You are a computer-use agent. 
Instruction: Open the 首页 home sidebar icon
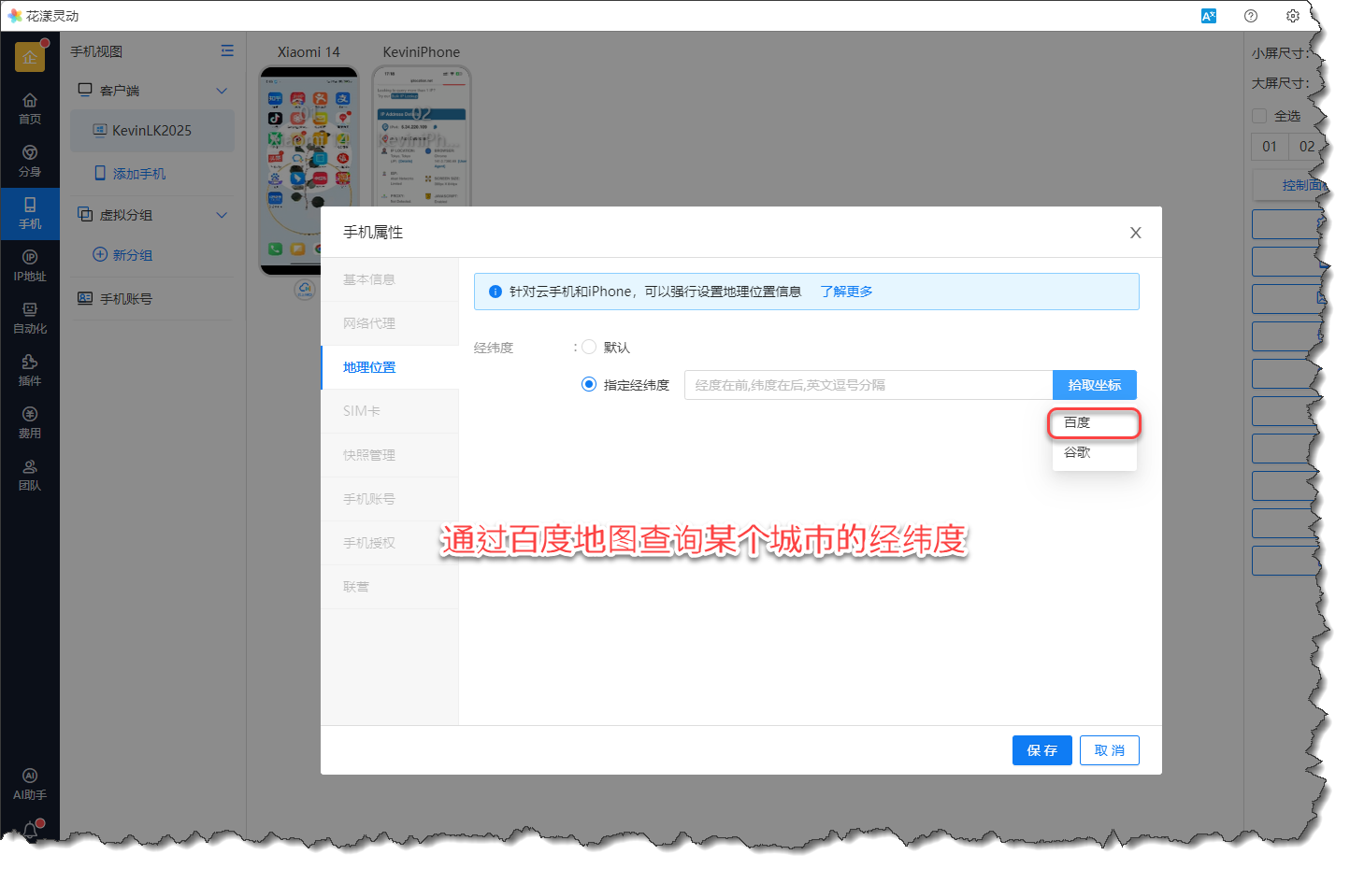(30, 108)
